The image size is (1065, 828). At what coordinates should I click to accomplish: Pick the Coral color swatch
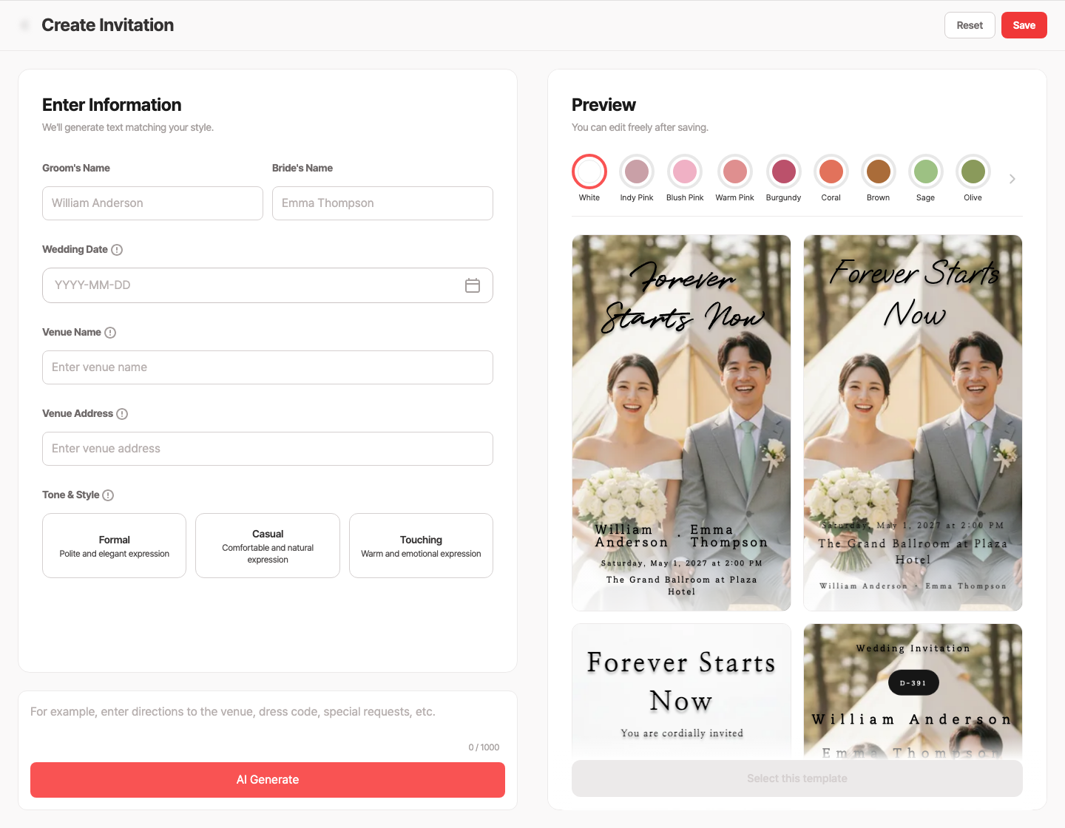[x=831, y=172]
